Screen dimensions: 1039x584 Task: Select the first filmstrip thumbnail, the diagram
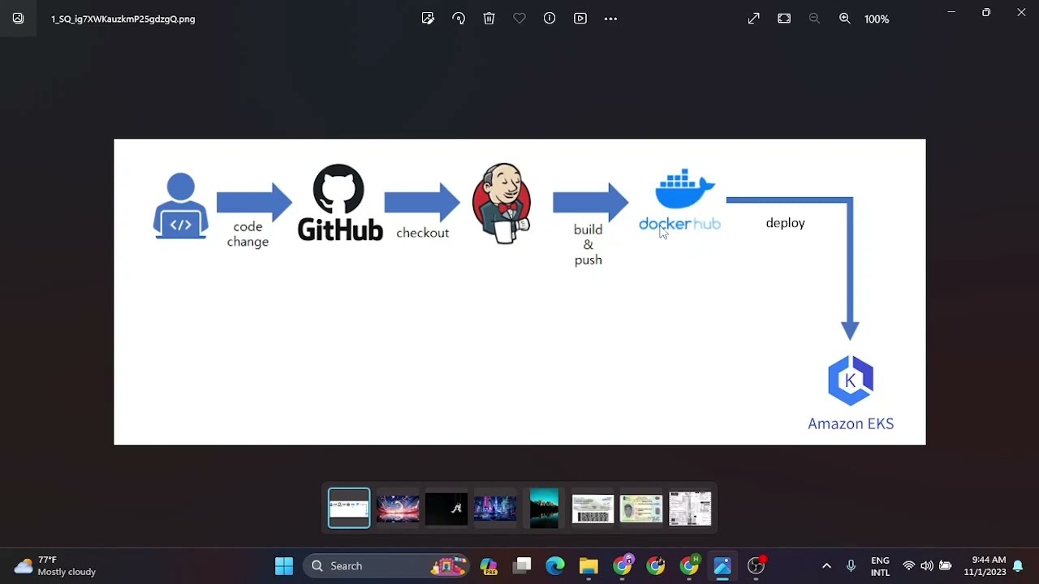(x=349, y=509)
